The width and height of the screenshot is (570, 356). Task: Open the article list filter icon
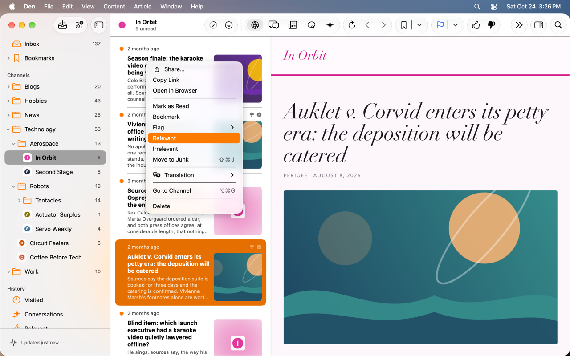pyautogui.click(x=229, y=25)
